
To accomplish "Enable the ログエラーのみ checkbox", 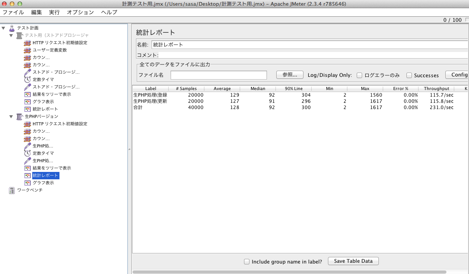I will coord(359,75).
